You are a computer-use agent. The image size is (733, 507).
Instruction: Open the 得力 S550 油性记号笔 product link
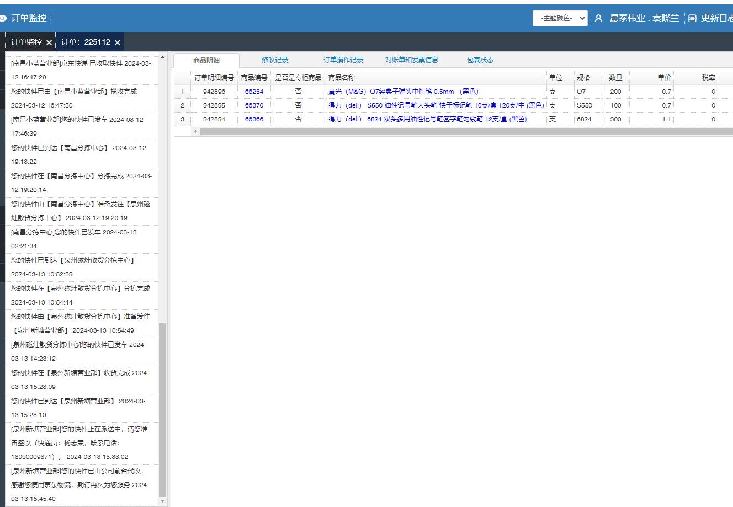pos(436,105)
